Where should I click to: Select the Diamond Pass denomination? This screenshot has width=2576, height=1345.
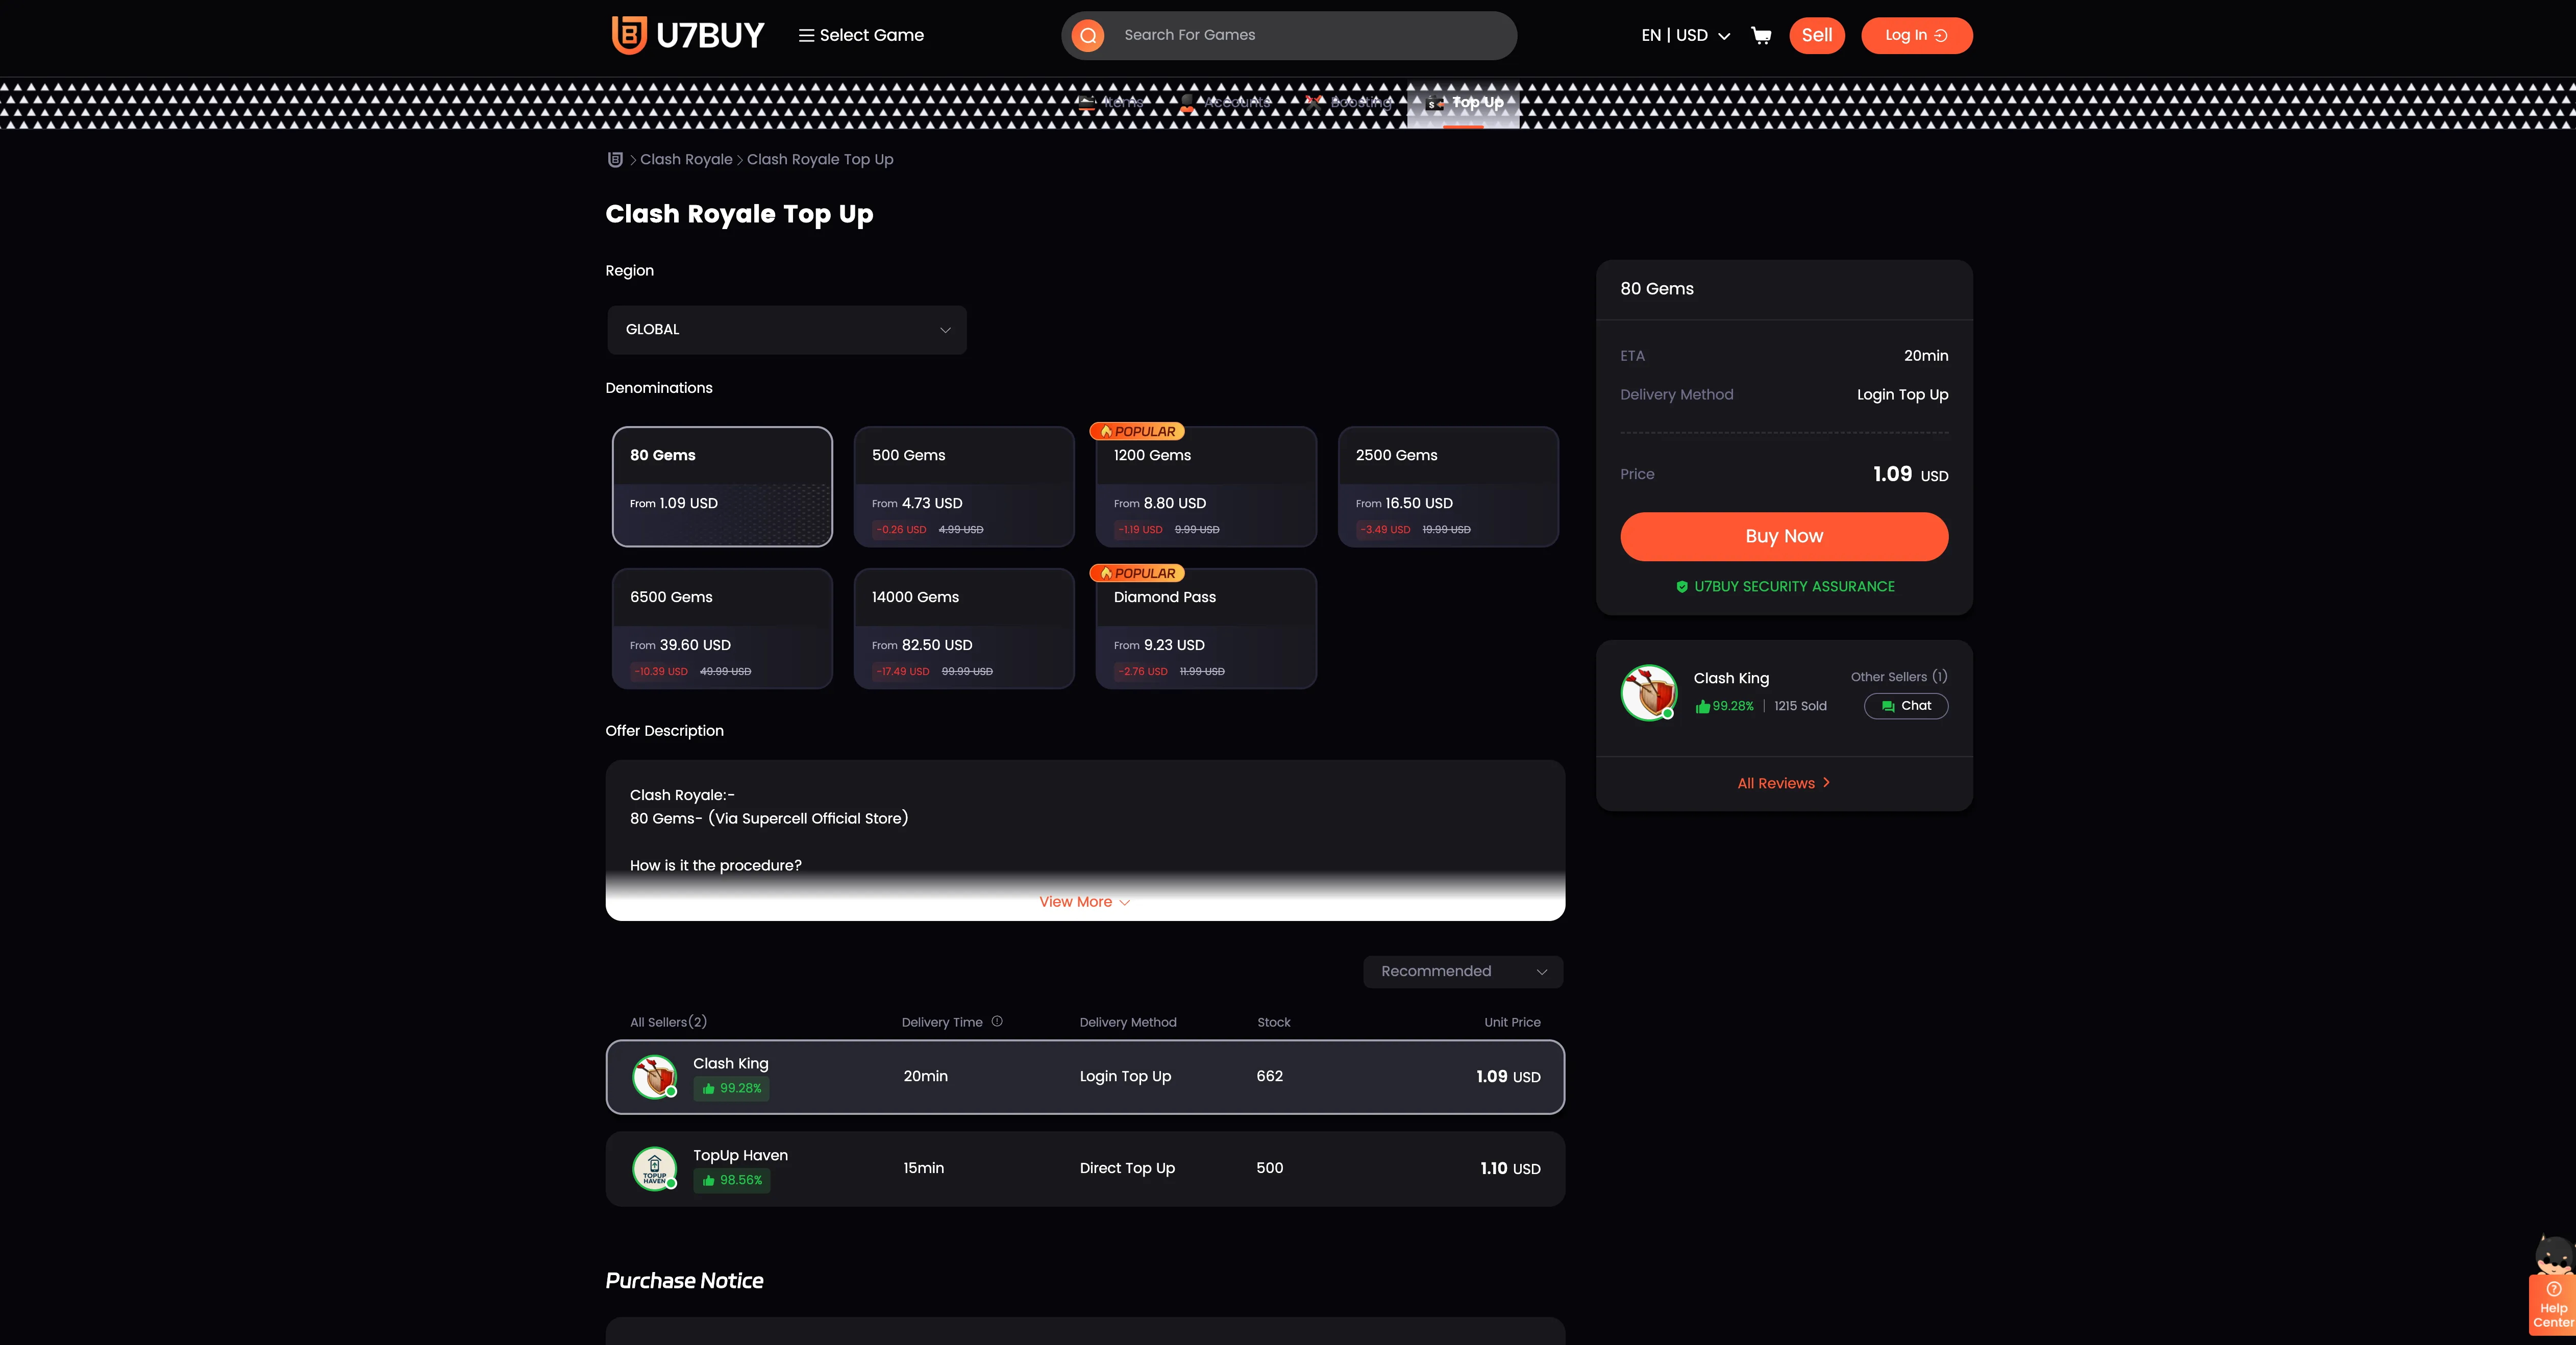[x=1205, y=629]
